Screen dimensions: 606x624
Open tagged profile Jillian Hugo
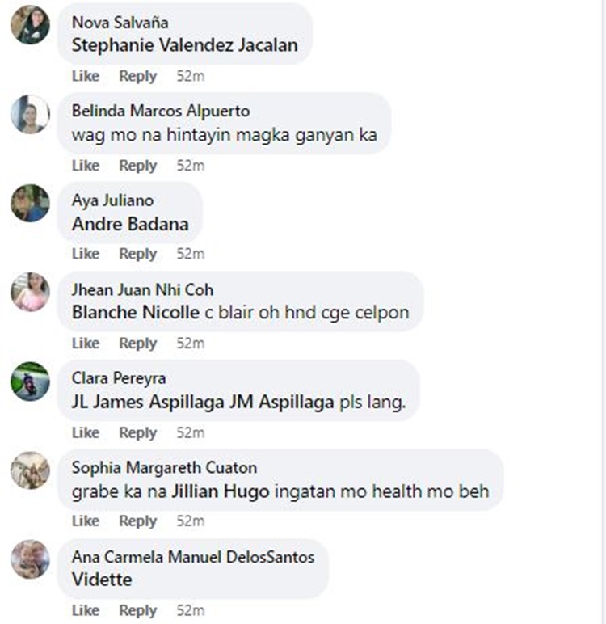[x=221, y=492]
